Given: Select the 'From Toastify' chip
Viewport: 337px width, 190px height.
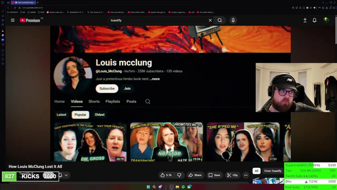Looking at the screenshot, I should 273,171.
